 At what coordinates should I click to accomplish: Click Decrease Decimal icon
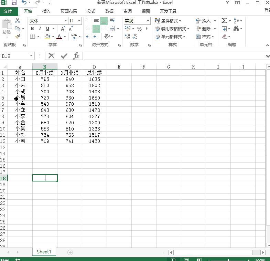click(135, 36)
